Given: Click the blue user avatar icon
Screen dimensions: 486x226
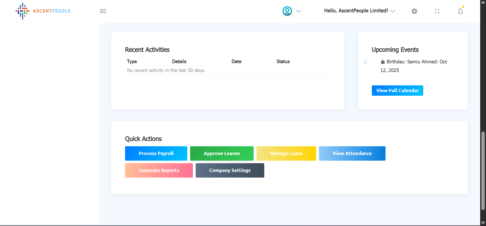Looking at the screenshot, I should point(287,11).
